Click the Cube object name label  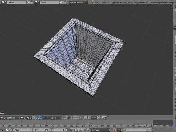3,113
